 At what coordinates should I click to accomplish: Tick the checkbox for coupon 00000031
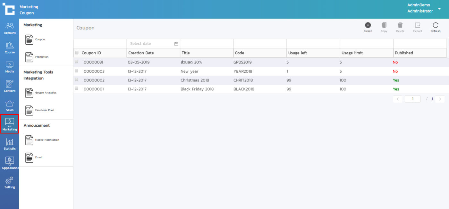[x=76, y=62]
